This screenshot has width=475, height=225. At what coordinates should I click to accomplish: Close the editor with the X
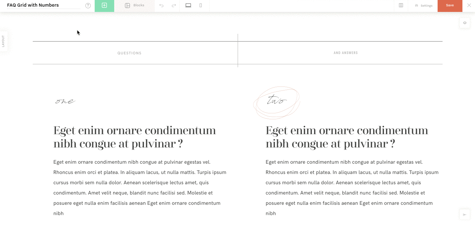pos(469,5)
